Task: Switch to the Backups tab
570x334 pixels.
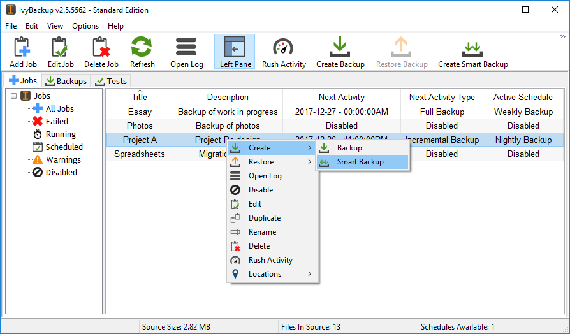Action: pyautogui.click(x=66, y=81)
